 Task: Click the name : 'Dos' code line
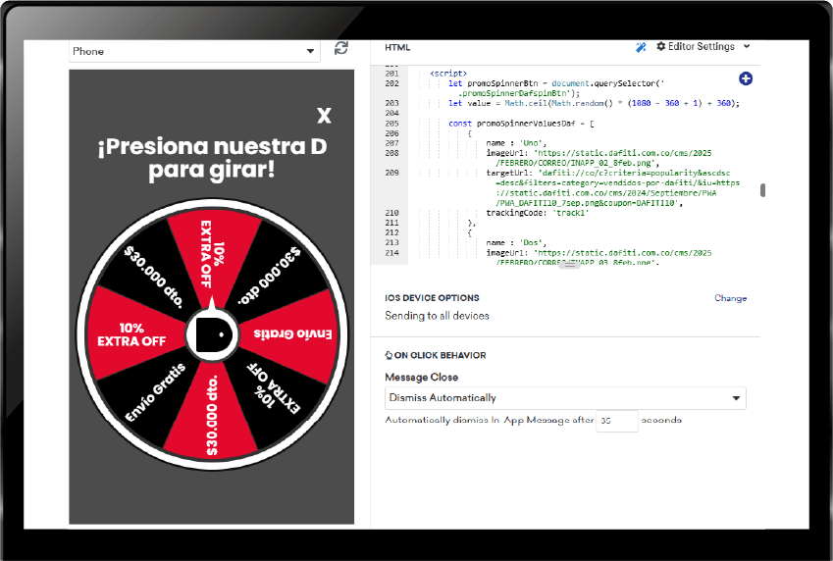(x=516, y=243)
